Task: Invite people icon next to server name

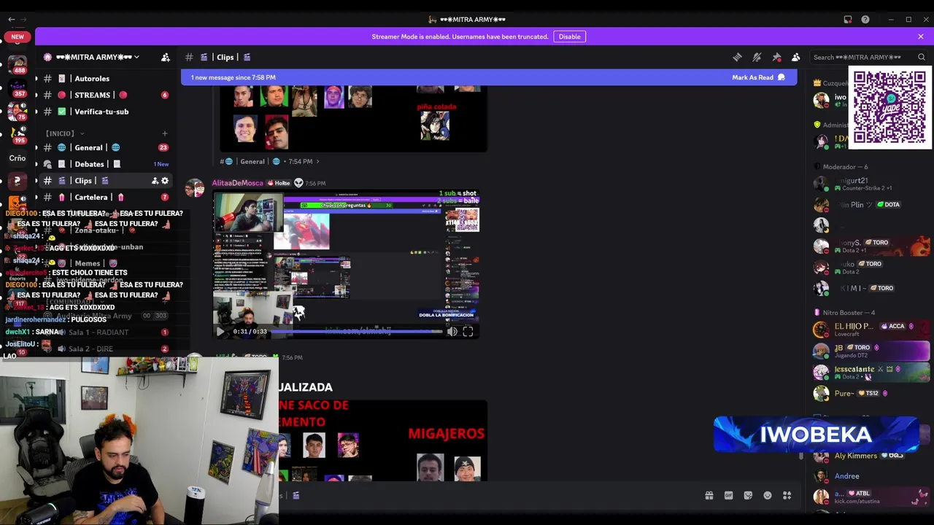Action: click(x=166, y=57)
